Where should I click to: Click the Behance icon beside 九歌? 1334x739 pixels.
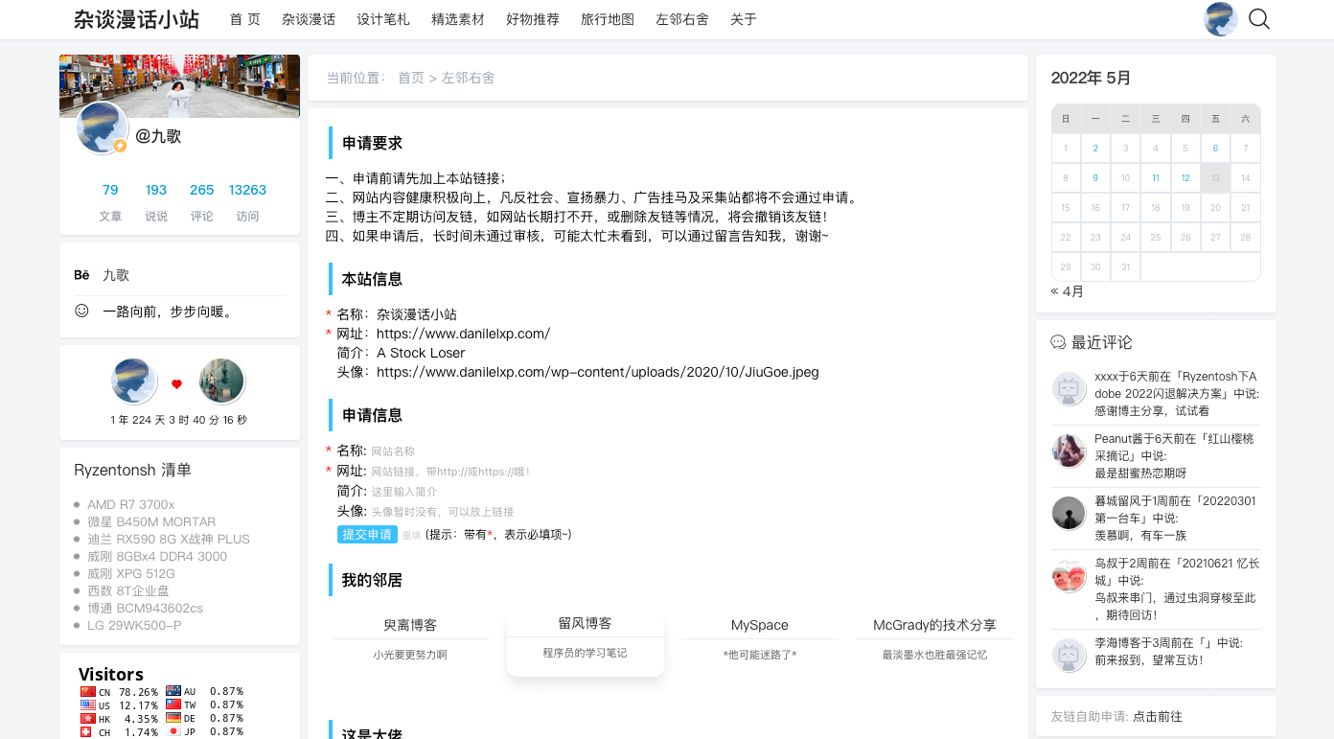81,275
